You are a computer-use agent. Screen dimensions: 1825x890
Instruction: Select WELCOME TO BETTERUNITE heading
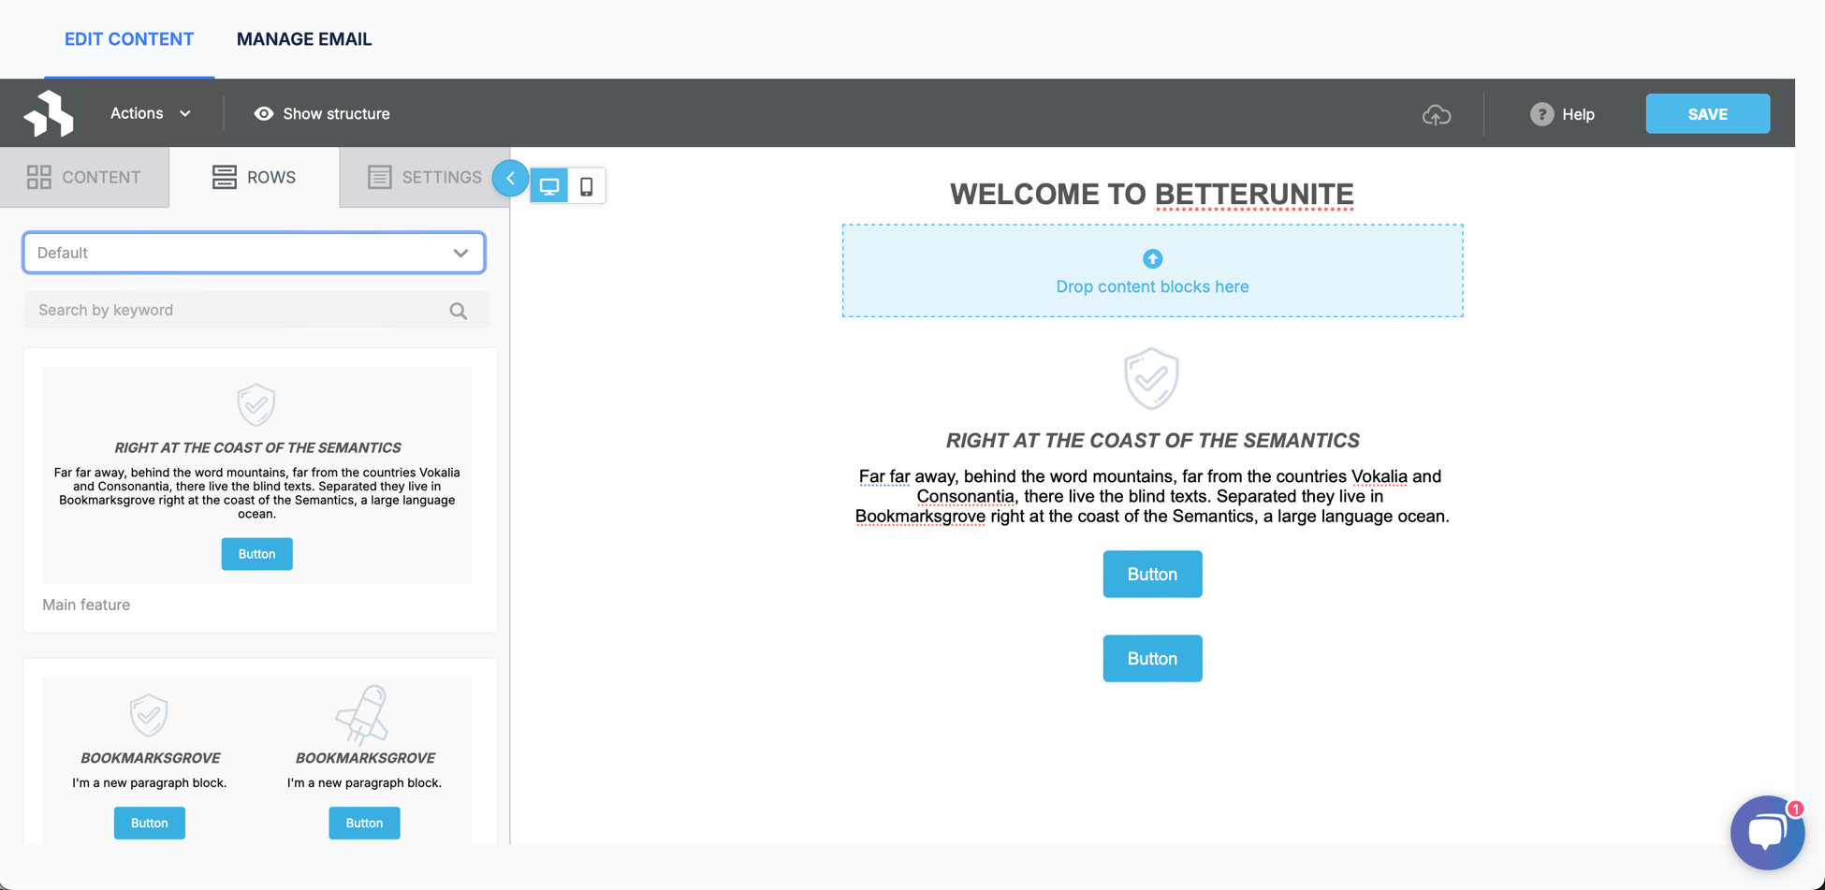(1152, 194)
